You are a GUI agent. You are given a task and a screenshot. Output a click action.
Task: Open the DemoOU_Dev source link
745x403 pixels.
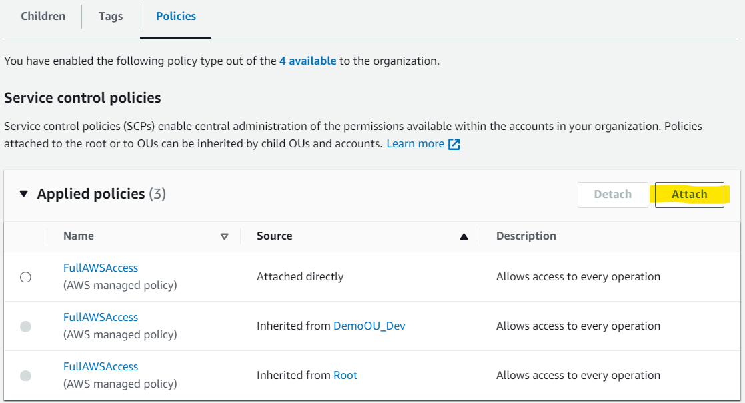[369, 326]
